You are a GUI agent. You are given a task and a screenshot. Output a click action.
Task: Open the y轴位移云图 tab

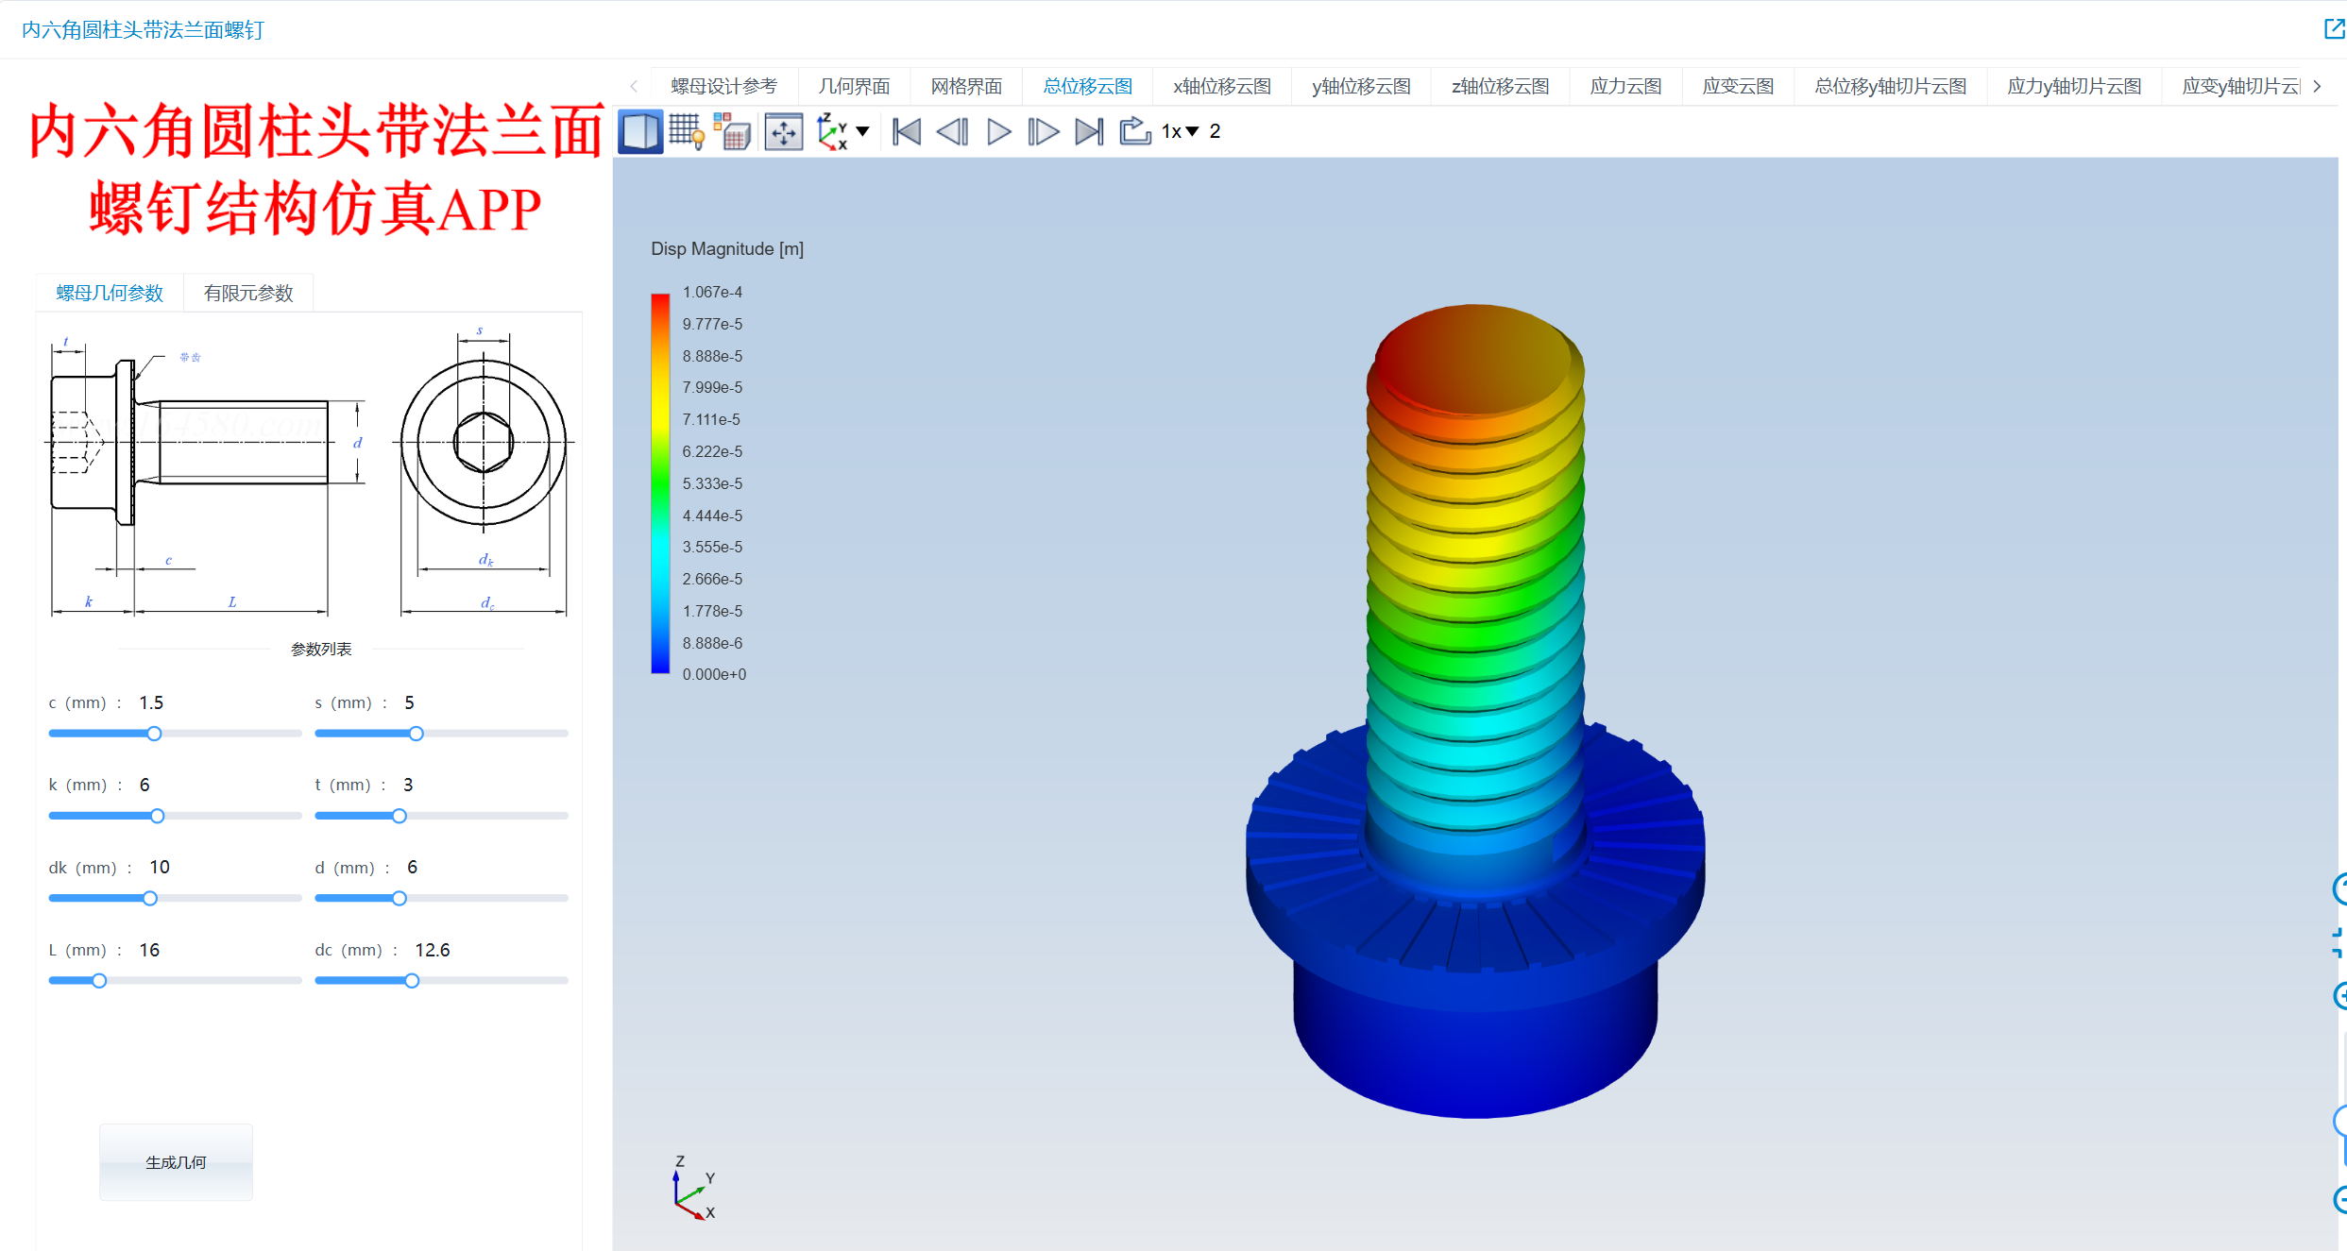pos(1361,86)
